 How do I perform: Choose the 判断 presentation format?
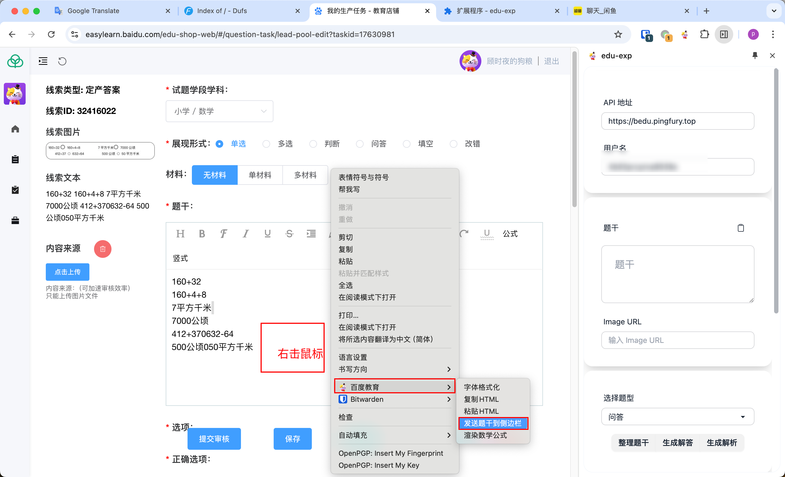[x=313, y=144]
